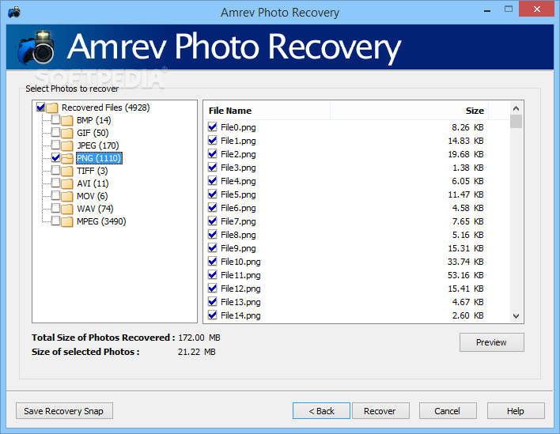Select the File10.png file name
Screen dimensions: 560x434
coord(240,262)
